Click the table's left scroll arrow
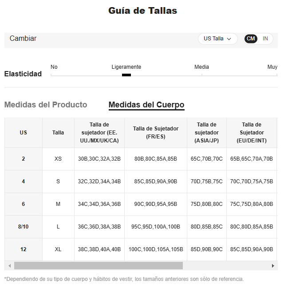This screenshot has height=288, width=288. click(x=9, y=265)
